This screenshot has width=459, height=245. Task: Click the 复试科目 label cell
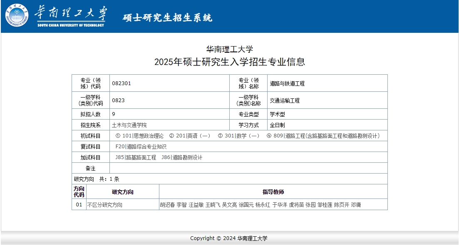tap(91, 147)
